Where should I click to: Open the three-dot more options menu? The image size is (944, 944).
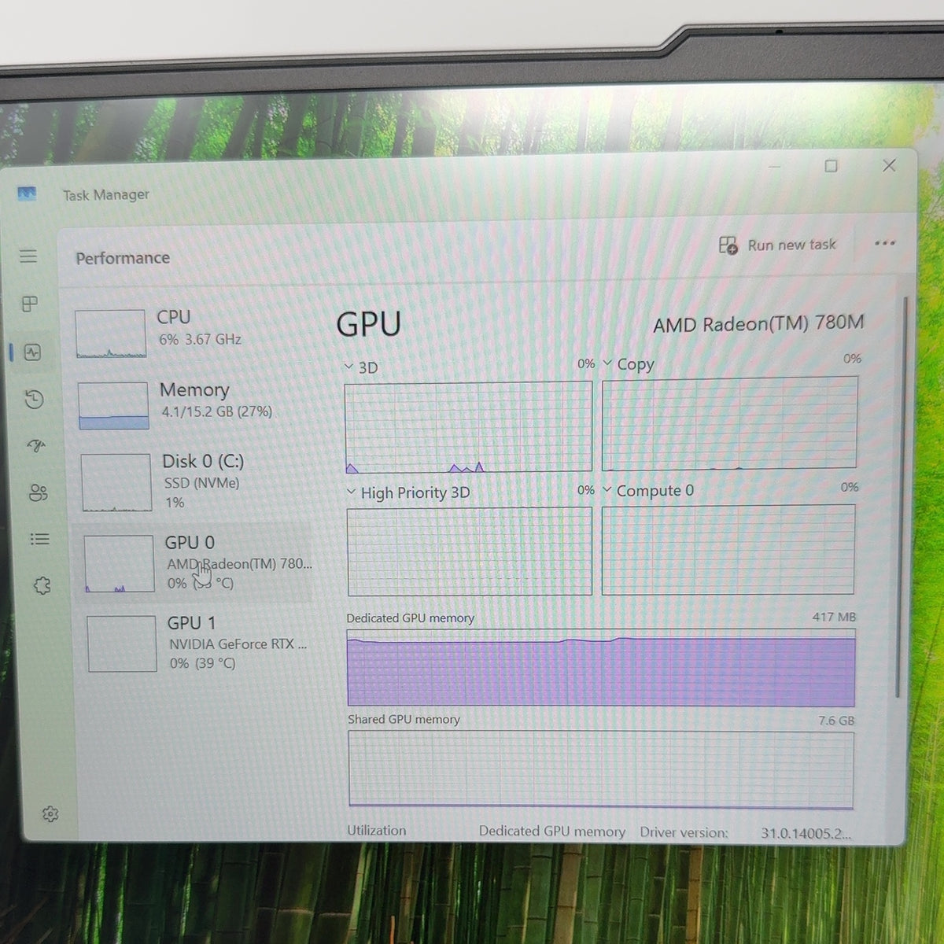pyautogui.click(x=885, y=243)
